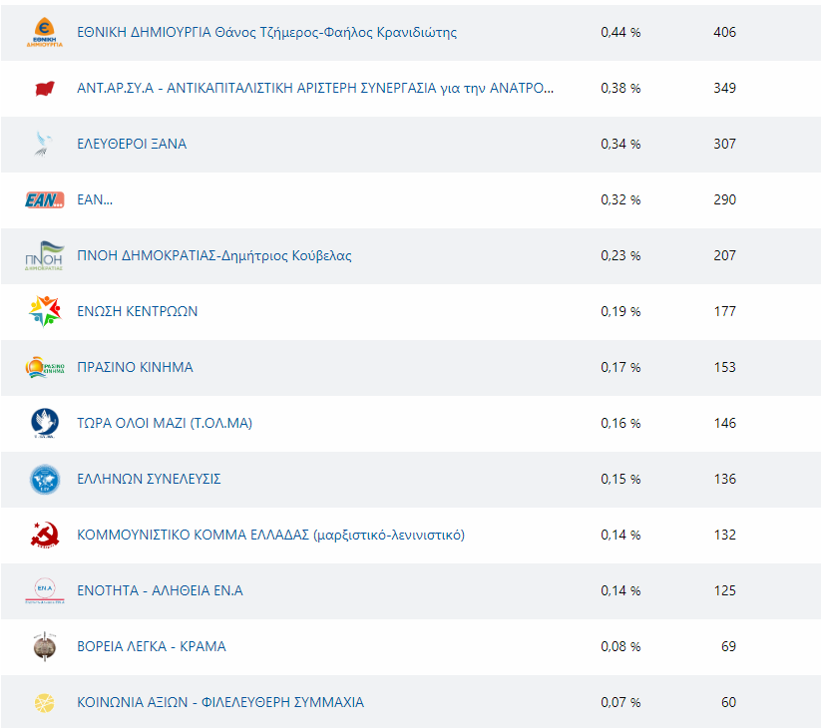This screenshot has height=728, width=821.
Task: Click the yellow ΚΟΙΝΩΝΙΑ ΑΞΙΩΝ circle logo
Action: tap(45, 702)
